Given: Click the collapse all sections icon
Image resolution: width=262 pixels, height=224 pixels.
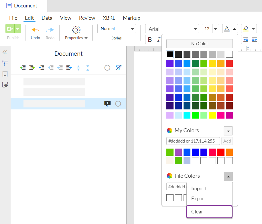Looking at the screenshot, I should point(88,68).
